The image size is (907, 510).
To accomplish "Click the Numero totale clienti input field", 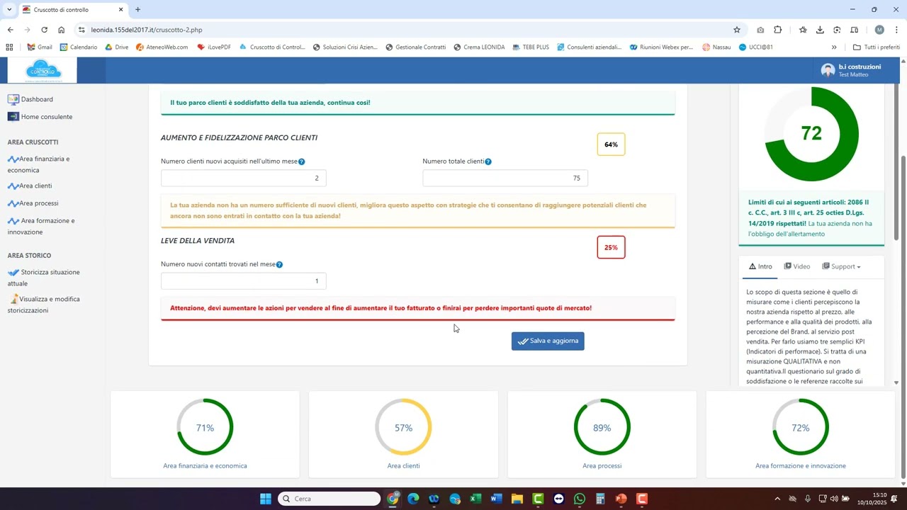I will point(505,178).
